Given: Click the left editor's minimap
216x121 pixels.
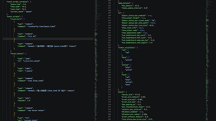Looking at the screenshot, I should 98,60.
